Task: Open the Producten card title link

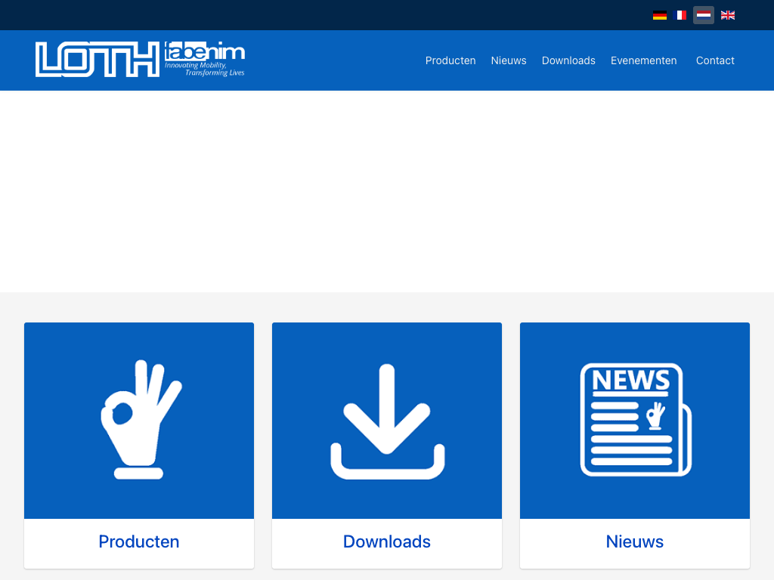Action: [139, 541]
